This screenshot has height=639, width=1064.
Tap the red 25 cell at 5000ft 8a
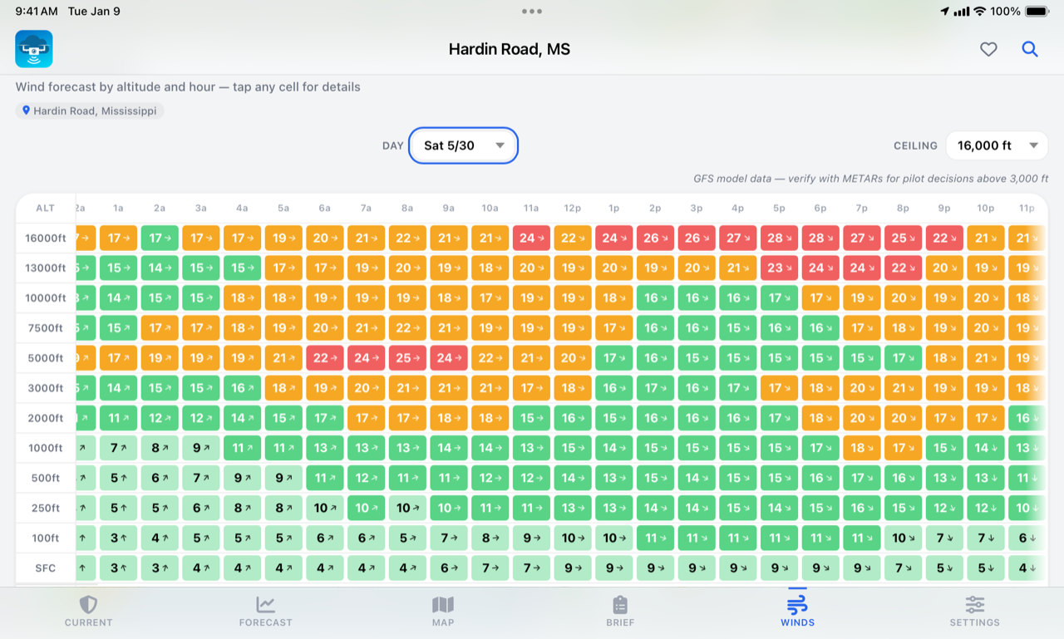coord(407,358)
